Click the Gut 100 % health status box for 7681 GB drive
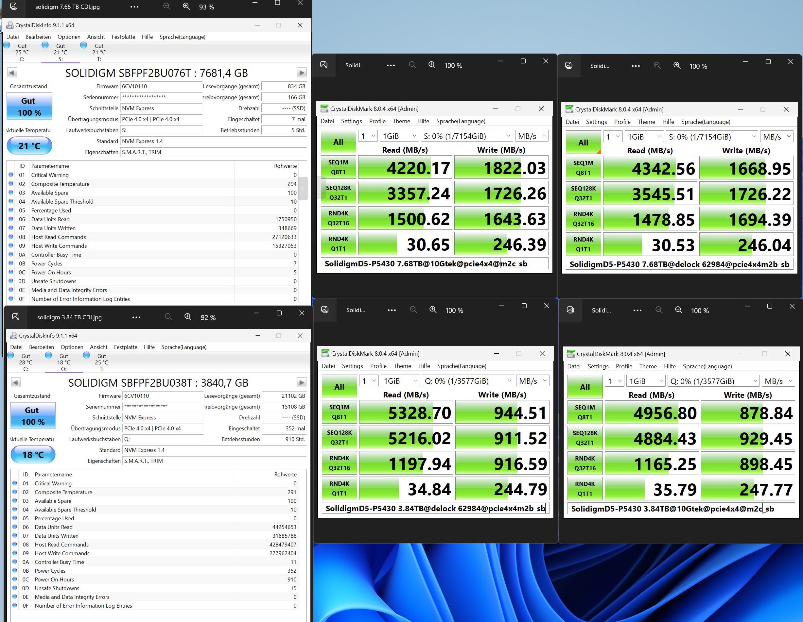803x622 pixels. pos(29,107)
